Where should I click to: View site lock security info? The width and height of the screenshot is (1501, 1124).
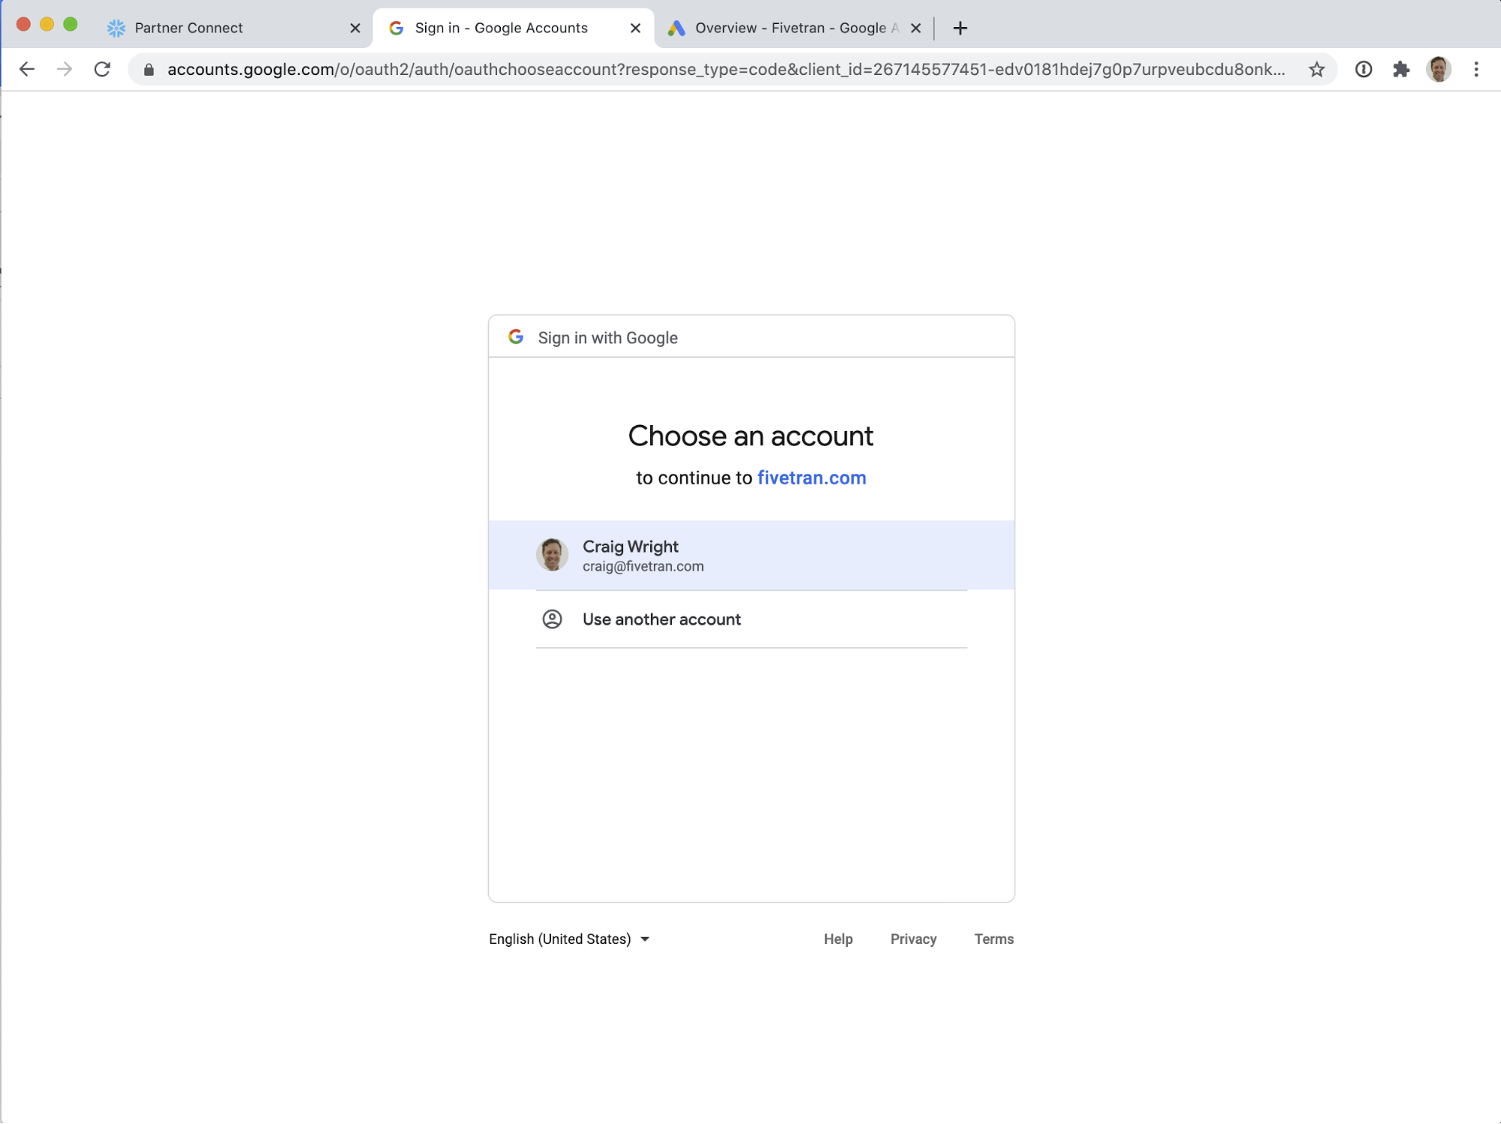149,69
